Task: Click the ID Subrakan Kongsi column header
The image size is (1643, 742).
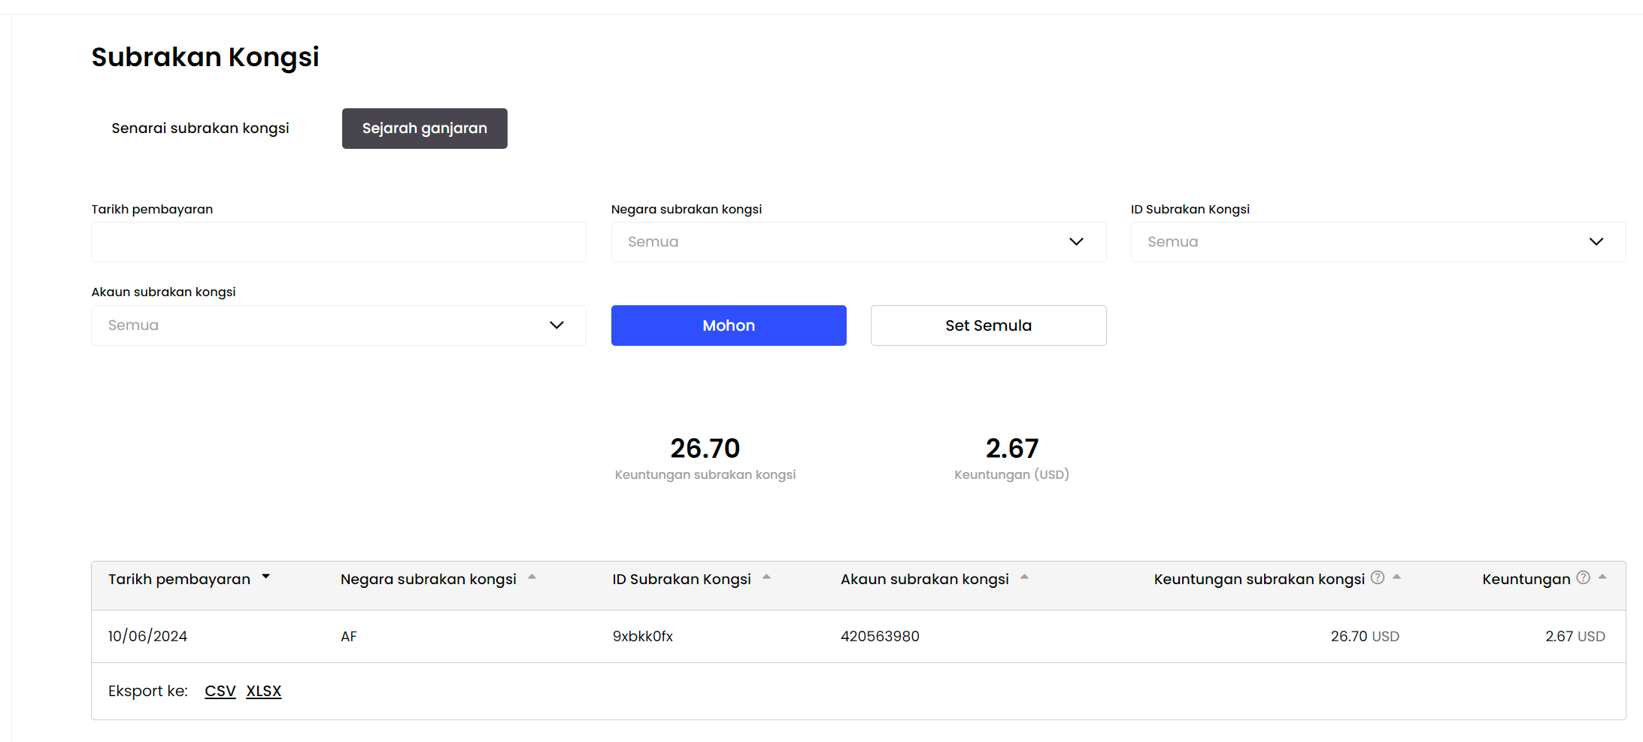Action: click(x=681, y=579)
